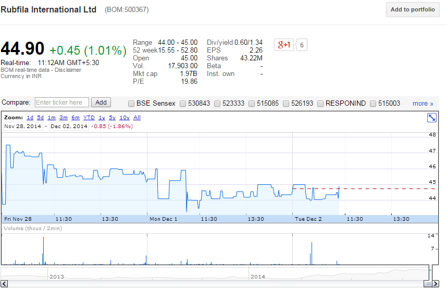Screen dimensions: 447x290
Task: Click the Tue Dec 2 axis label
Action: [308, 219]
